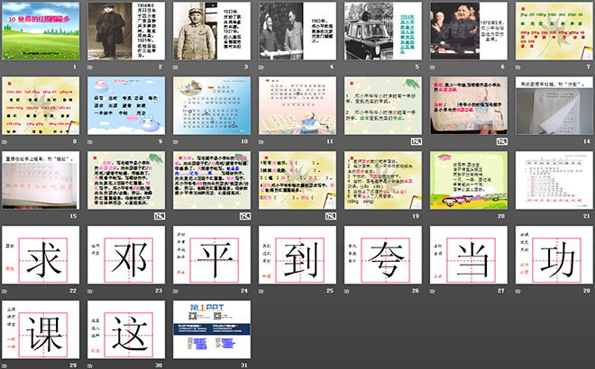The width and height of the screenshot is (595, 369).
Task: Click the animation star icon under slide 26
Action: [346, 291]
